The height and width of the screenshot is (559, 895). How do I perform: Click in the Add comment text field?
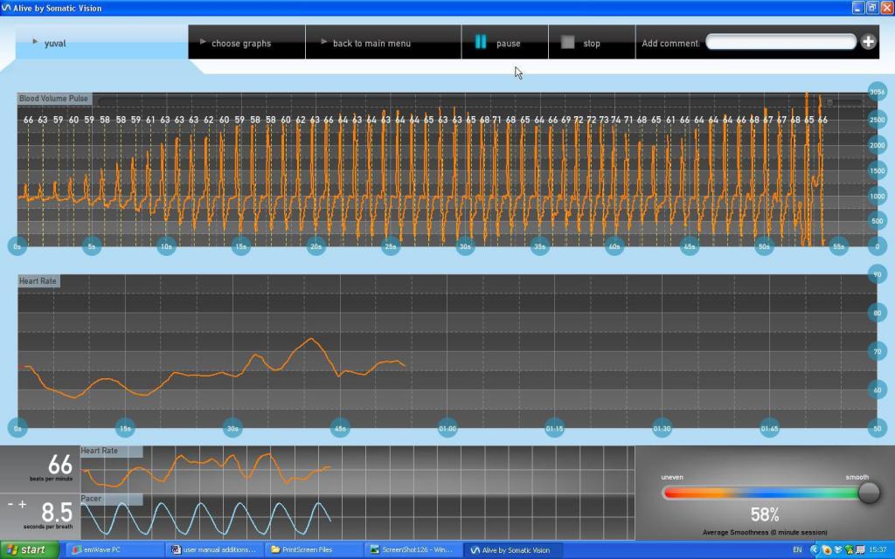coord(780,42)
